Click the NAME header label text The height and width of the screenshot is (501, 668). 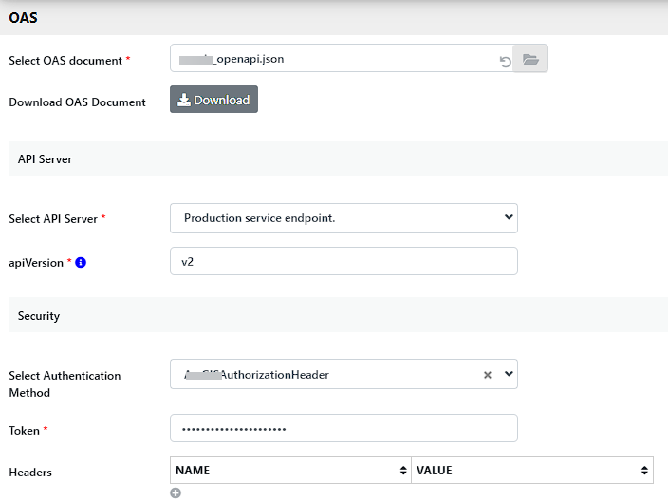[193, 471]
